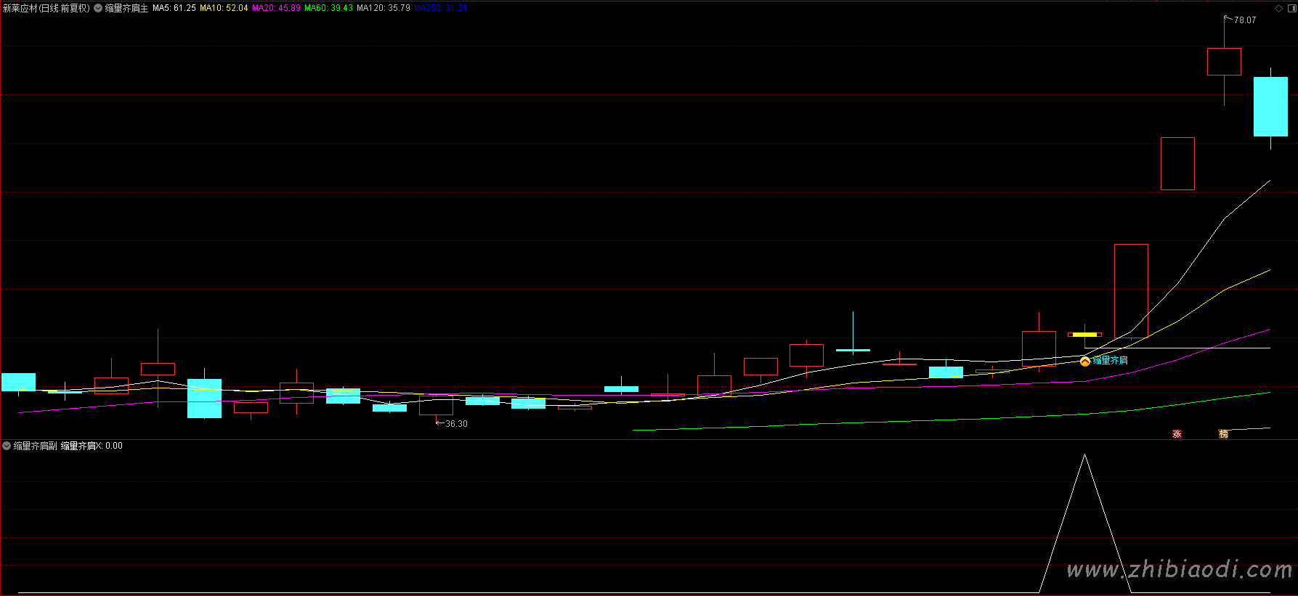
Task: Click the 36.30 low price label
Action: pyautogui.click(x=456, y=424)
